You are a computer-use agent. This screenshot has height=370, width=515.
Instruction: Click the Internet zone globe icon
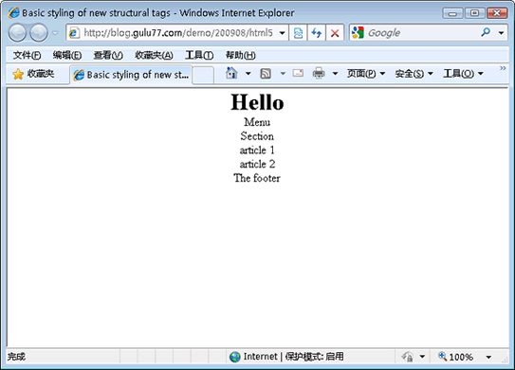(235, 357)
